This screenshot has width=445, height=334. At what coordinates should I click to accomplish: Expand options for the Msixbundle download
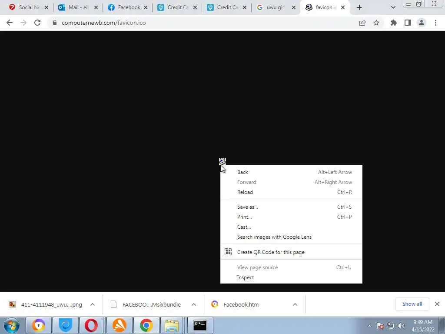point(194,304)
